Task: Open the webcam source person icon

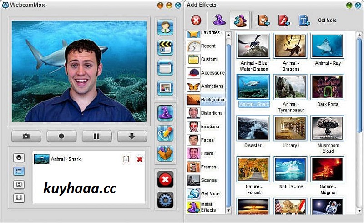Action: click(x=165, y=27)
